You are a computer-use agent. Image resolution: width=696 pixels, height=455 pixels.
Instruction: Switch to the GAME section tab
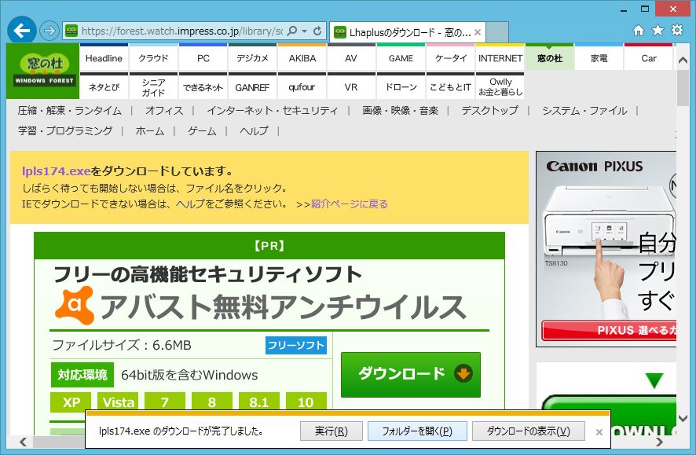pyautogui.click(x=401, y=58)
